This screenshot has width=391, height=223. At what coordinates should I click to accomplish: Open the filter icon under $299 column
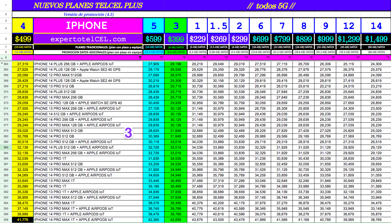pos(247,58)
